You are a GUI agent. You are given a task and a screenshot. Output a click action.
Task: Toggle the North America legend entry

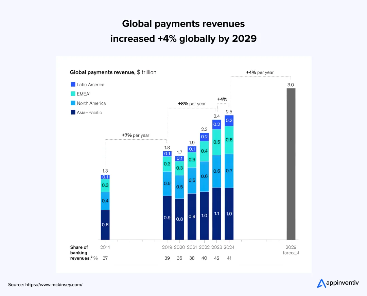coord(91,103)
